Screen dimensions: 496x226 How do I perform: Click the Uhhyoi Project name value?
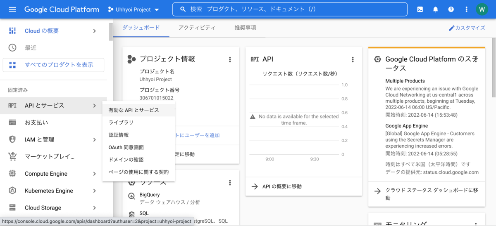click(x=156, y=79)
